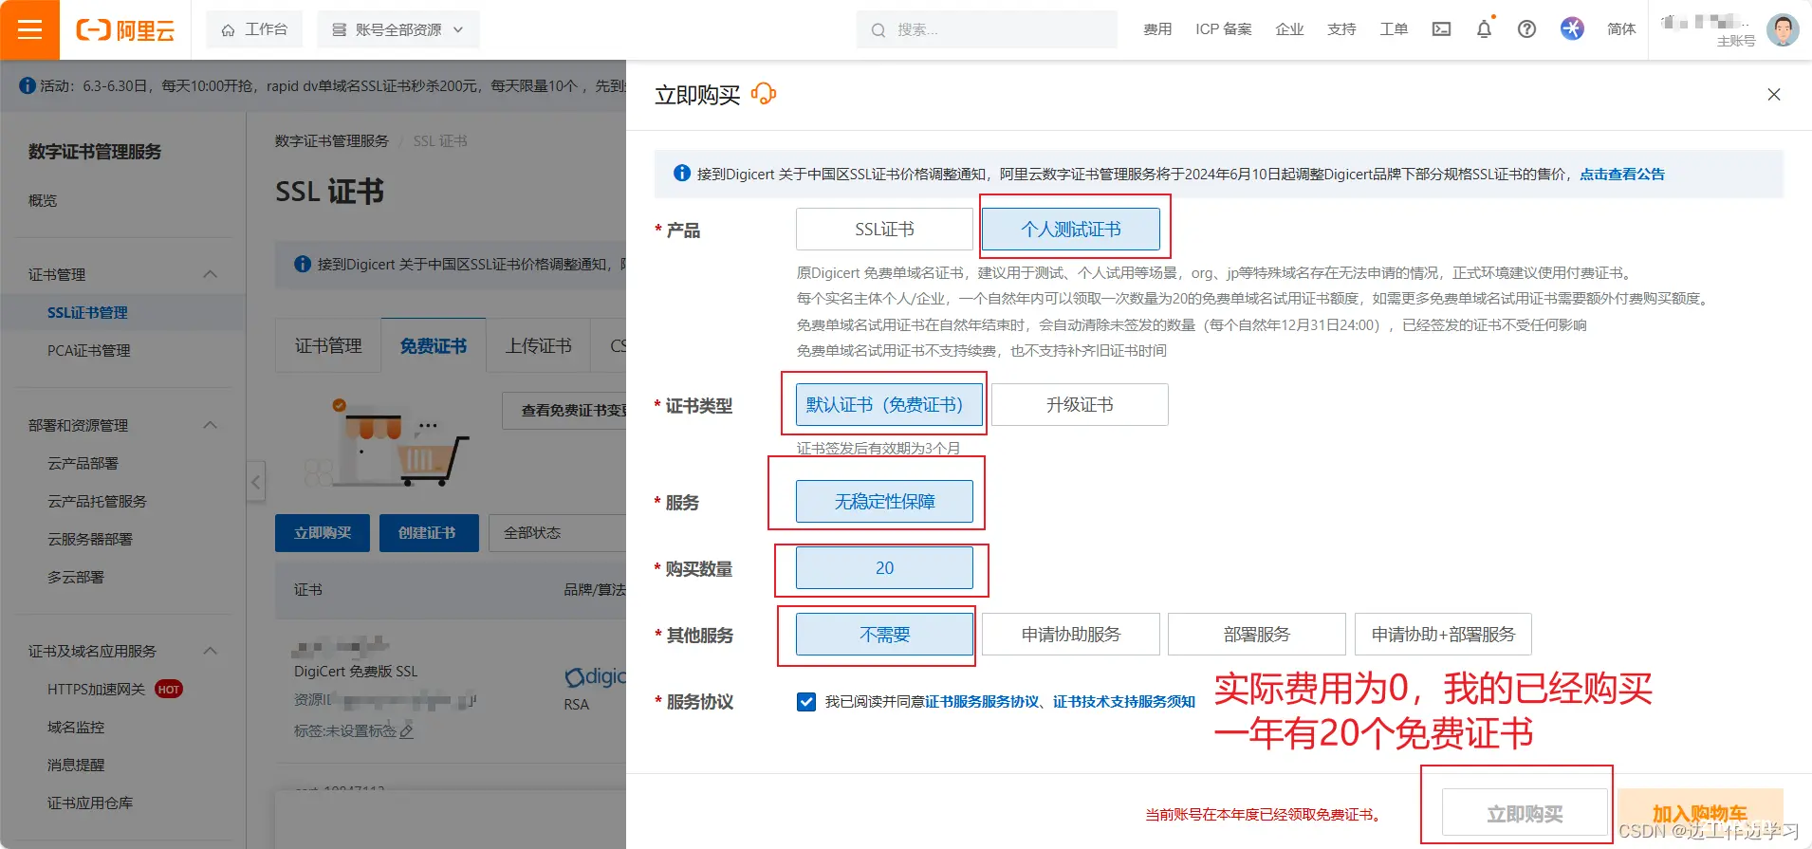Expand the 账号全部资源 dropdown
This screenshot has width=1812, height=849.
(x=398, y=29)
